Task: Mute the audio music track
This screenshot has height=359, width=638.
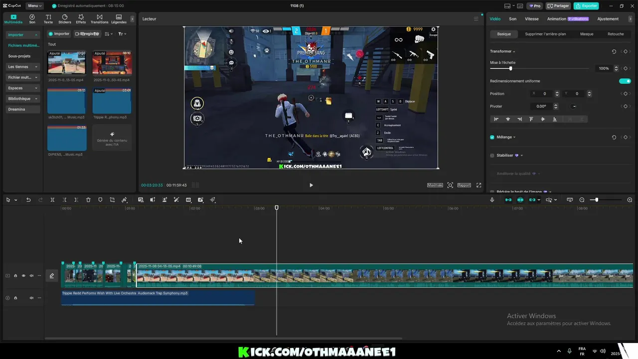Action: tap(31, 298)
